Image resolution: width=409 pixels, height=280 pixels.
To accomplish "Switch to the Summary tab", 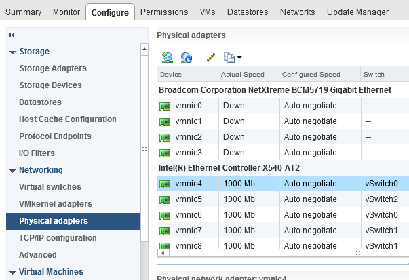I will pos(24,12).
